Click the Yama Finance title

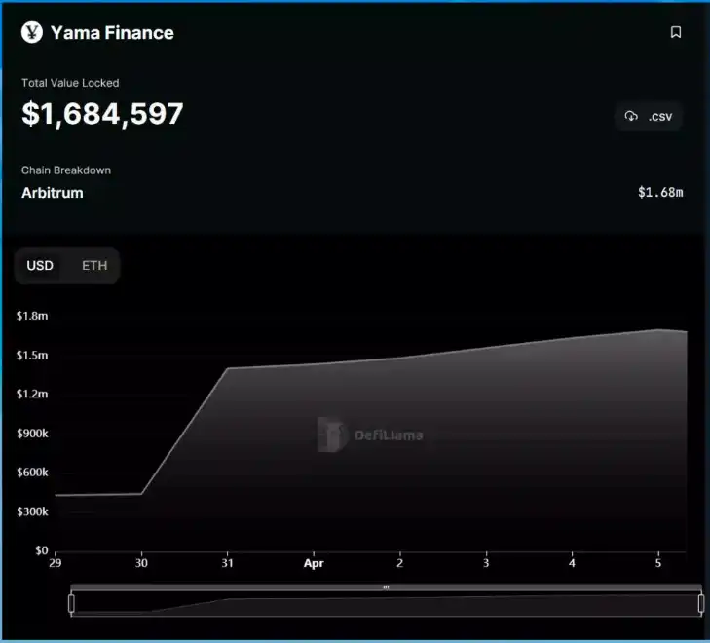(112, 32)
